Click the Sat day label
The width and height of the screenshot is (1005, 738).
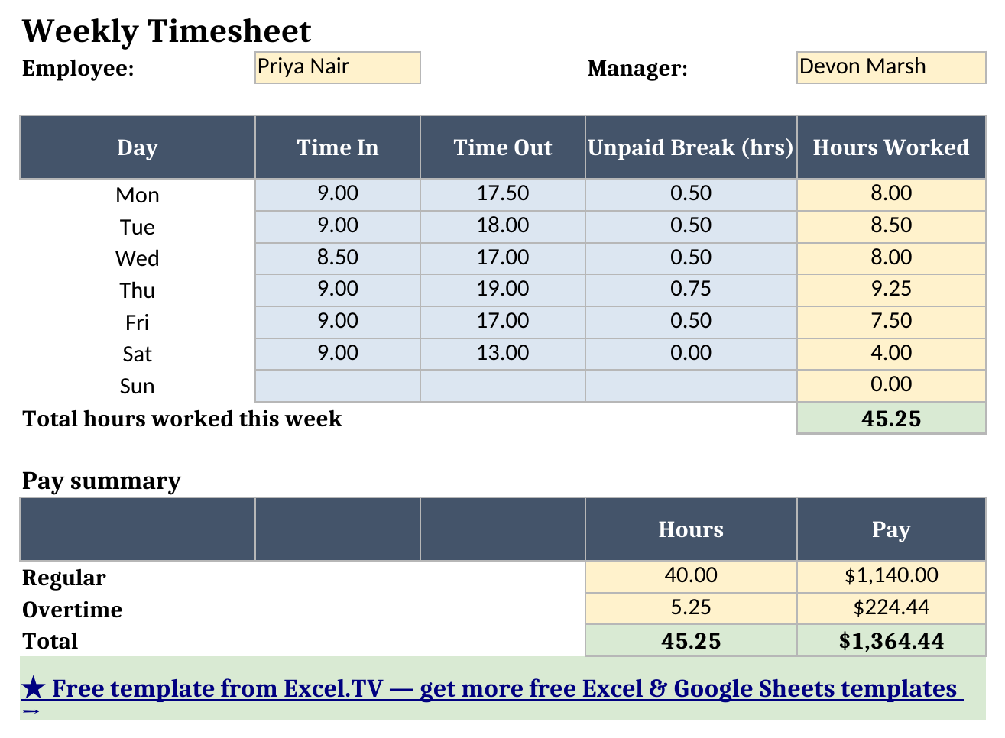138,354
